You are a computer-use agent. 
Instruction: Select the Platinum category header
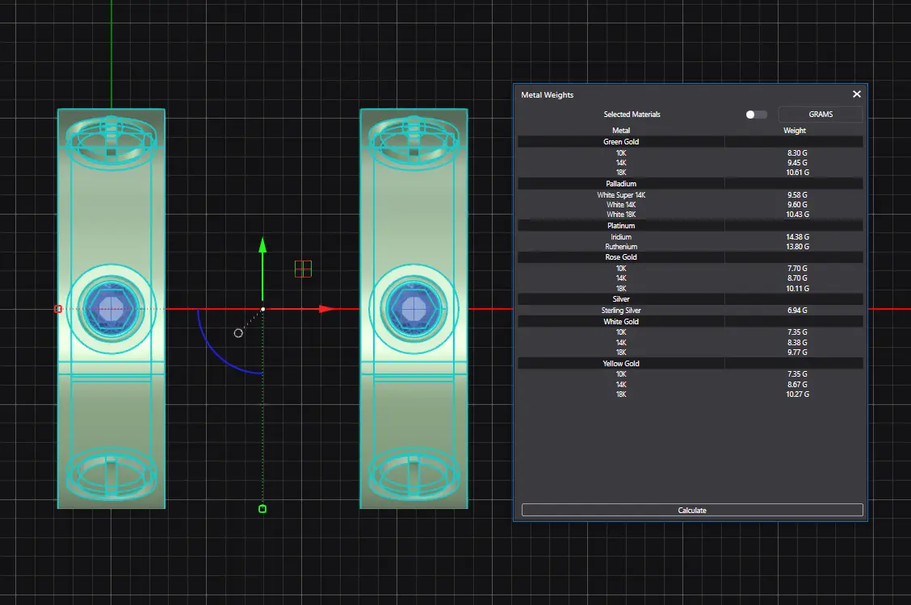[x=621, y=226]
